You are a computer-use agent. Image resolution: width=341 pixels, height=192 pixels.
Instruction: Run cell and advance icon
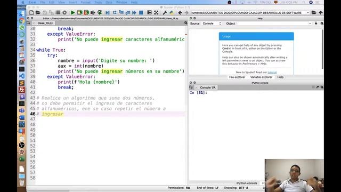click(x=86, y=13)
